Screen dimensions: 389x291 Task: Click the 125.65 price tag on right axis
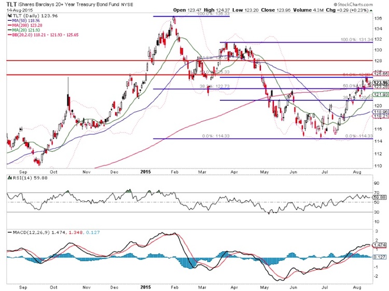tap(381, 74)
